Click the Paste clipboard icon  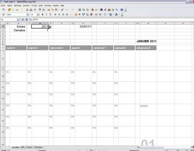click(56, 10)
